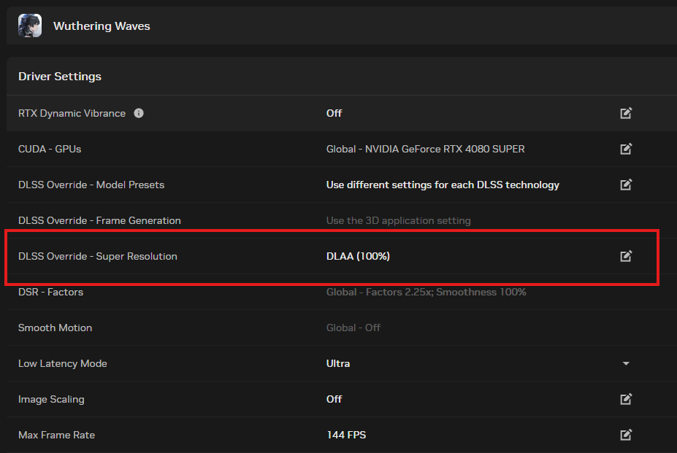677x453 pixels.
Task: Click the DSR - Factors label
Action: pos(50,292)
